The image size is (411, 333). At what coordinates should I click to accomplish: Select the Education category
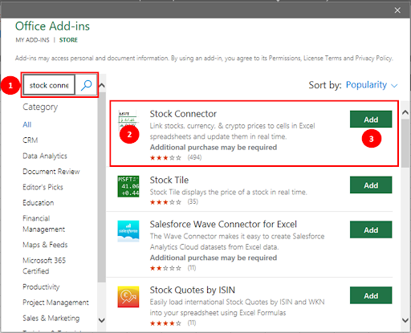(39, 203)
